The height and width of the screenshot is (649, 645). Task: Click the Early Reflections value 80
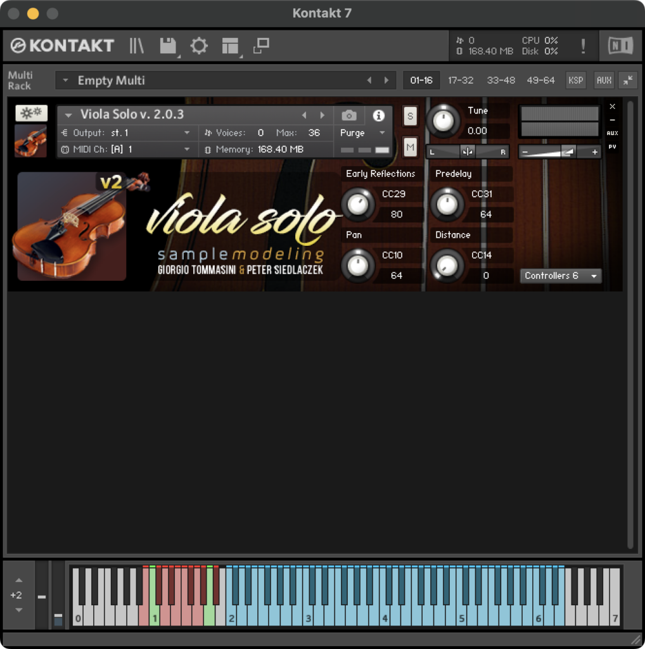coord(397,214)
